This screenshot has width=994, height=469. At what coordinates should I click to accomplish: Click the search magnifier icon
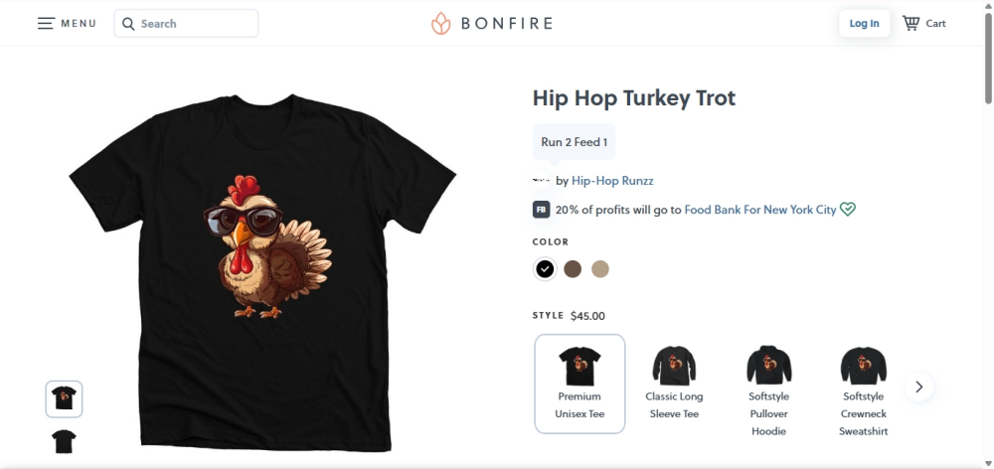tap(128, 24)
